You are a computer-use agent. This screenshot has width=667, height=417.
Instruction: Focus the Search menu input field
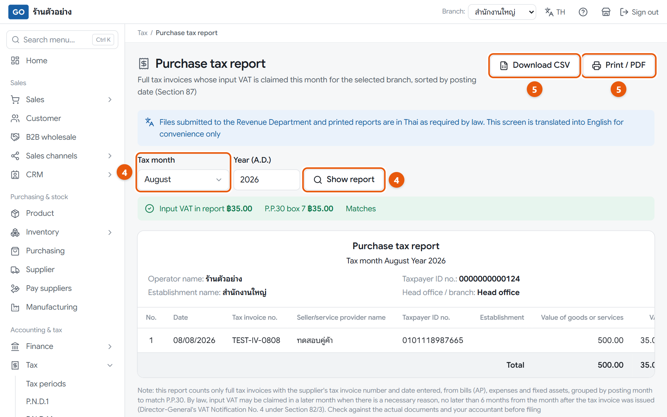point(62,40)
